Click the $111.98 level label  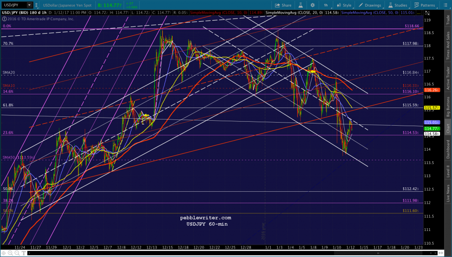click(x=411, y=200)
